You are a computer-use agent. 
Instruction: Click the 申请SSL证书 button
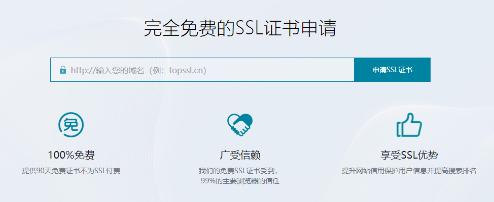pos(392,70)
